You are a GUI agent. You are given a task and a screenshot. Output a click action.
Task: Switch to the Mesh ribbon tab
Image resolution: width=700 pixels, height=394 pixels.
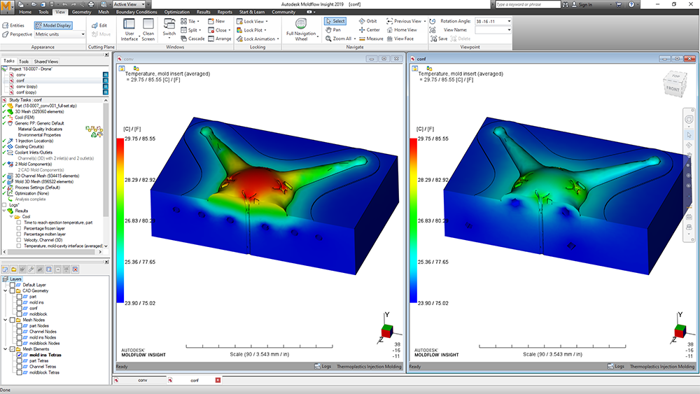(x=103, y=12)
